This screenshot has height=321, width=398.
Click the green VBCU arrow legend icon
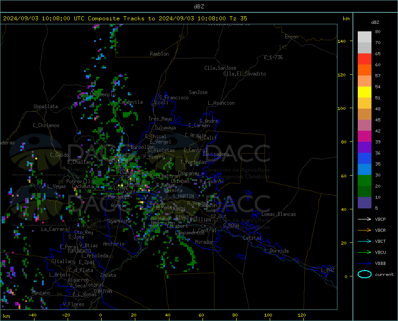click(x=364, y=253)
